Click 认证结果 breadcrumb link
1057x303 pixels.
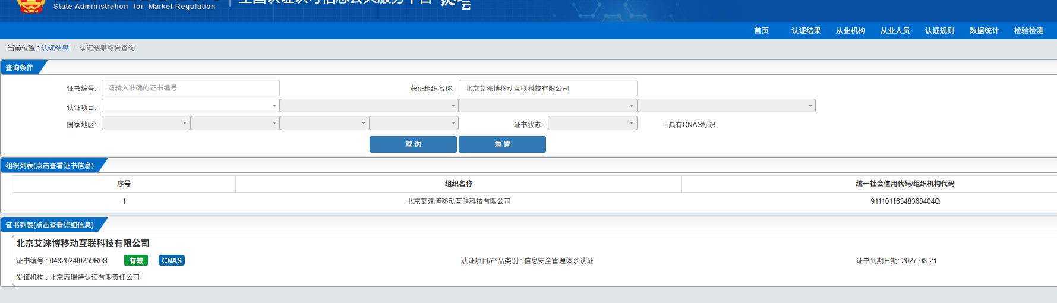point(55,48)
